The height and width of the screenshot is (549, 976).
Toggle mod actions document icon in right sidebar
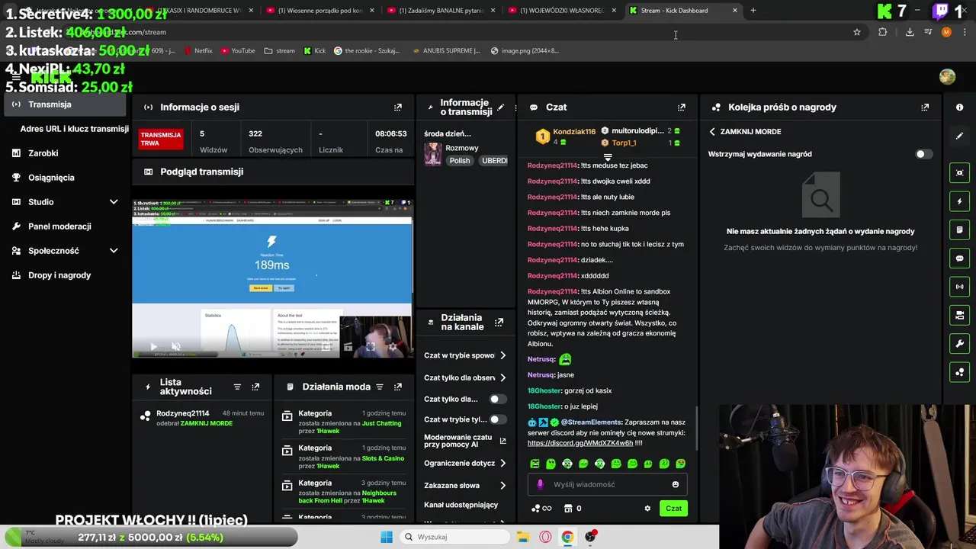pos(959,230)
